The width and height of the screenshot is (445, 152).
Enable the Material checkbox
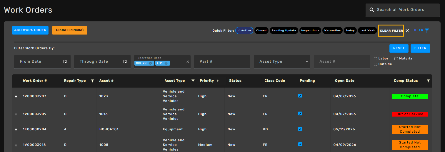(x=396, y=59)
